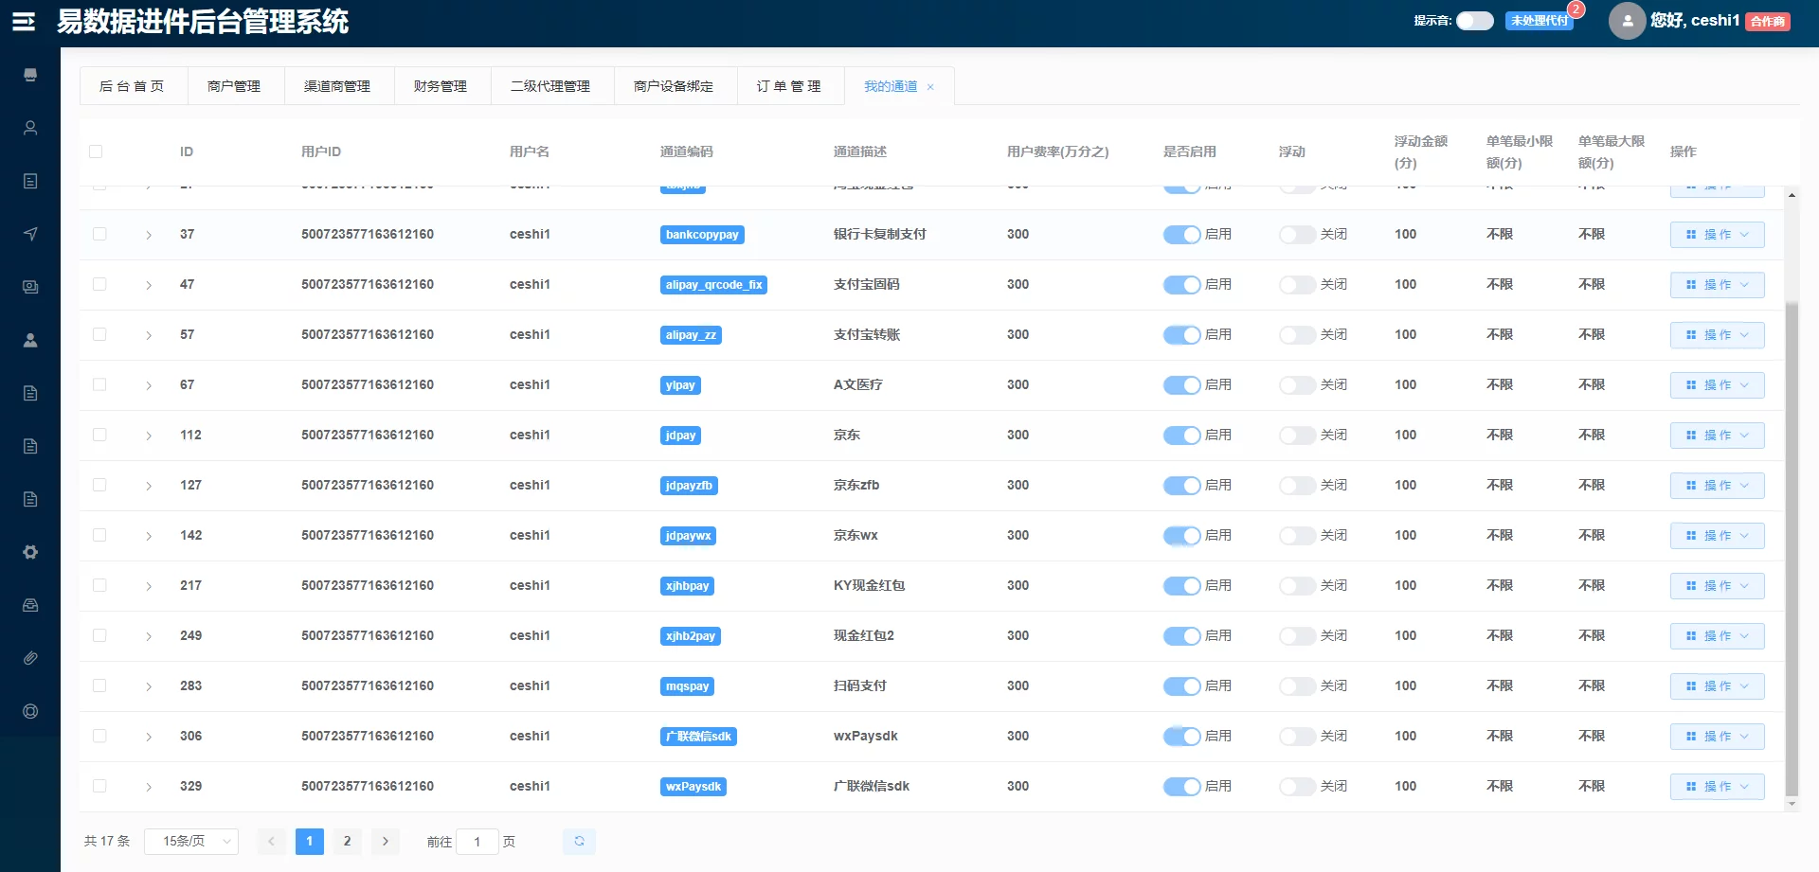The width and height of the screenshot is (1819, 872).
Task: Open the paperclip icon in sidebar
Action: point(30,658)
